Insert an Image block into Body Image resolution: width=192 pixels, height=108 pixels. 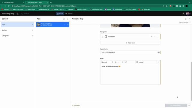click(140, 62)
